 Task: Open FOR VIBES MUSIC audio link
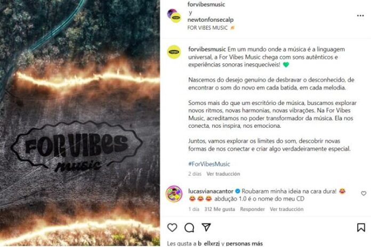click(207, 28)
